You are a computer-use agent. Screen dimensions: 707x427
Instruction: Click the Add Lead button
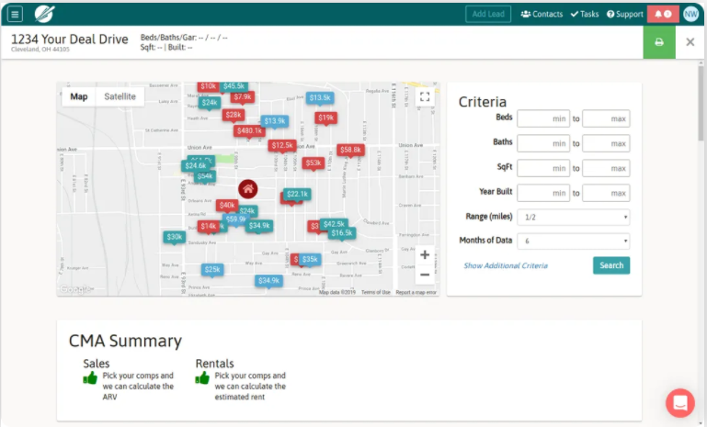coord(488,14)
